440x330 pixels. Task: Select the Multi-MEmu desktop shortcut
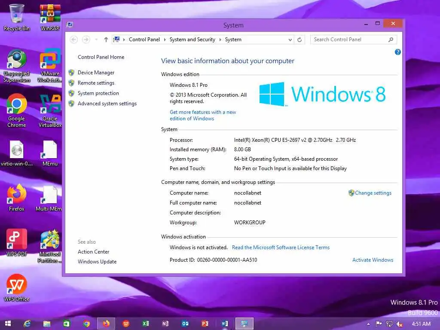coord(49,198)
